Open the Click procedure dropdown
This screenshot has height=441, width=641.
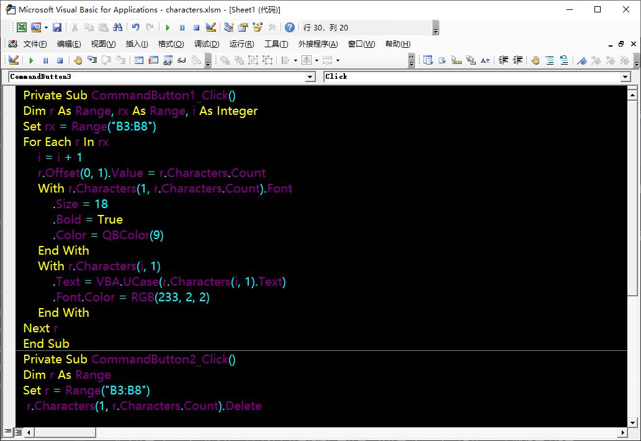click(x=625, y=77)
